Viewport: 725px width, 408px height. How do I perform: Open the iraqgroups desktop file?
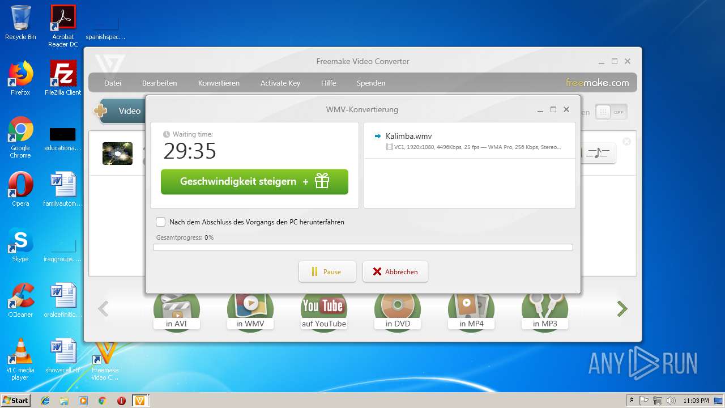(x=63, y=249)
